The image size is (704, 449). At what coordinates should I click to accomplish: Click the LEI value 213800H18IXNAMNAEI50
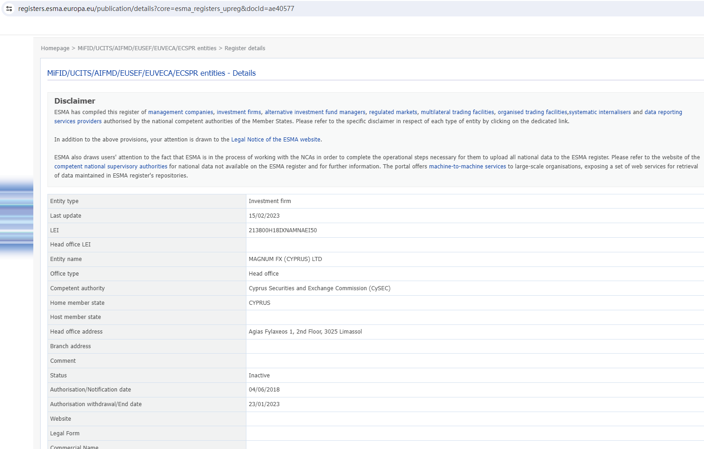coord(282,230)
